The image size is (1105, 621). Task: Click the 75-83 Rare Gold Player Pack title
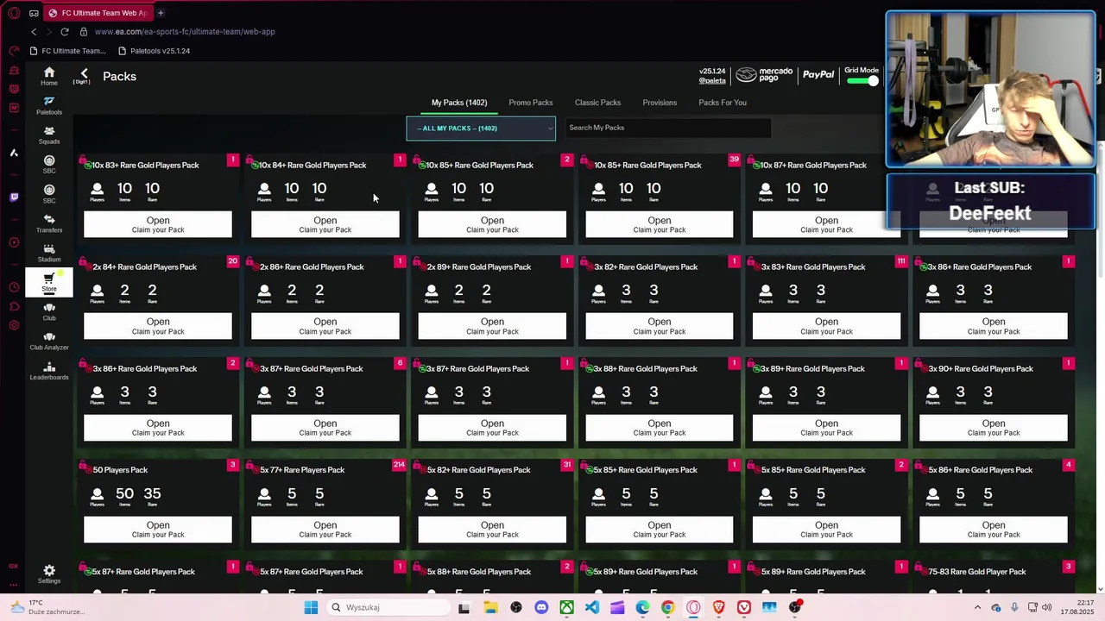pyautogui.click(x=977, y=572)
